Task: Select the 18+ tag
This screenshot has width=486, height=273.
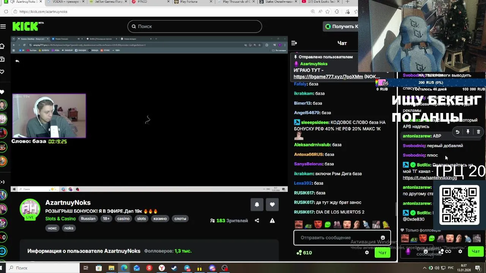Action: [106, 219]
